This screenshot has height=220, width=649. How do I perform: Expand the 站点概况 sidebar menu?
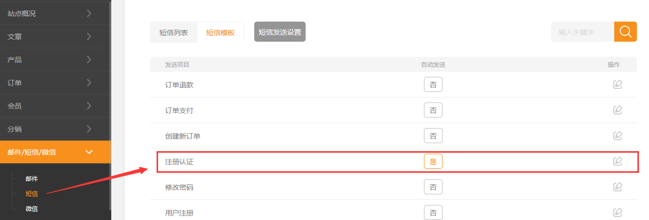click(x=55, y=14)
